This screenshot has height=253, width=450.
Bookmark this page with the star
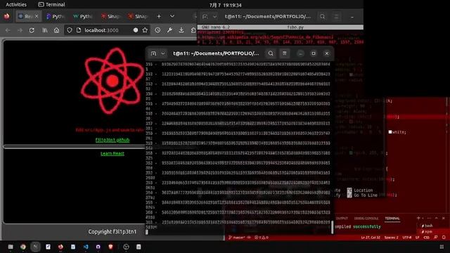pyautogui.click(x=145, y=30)
